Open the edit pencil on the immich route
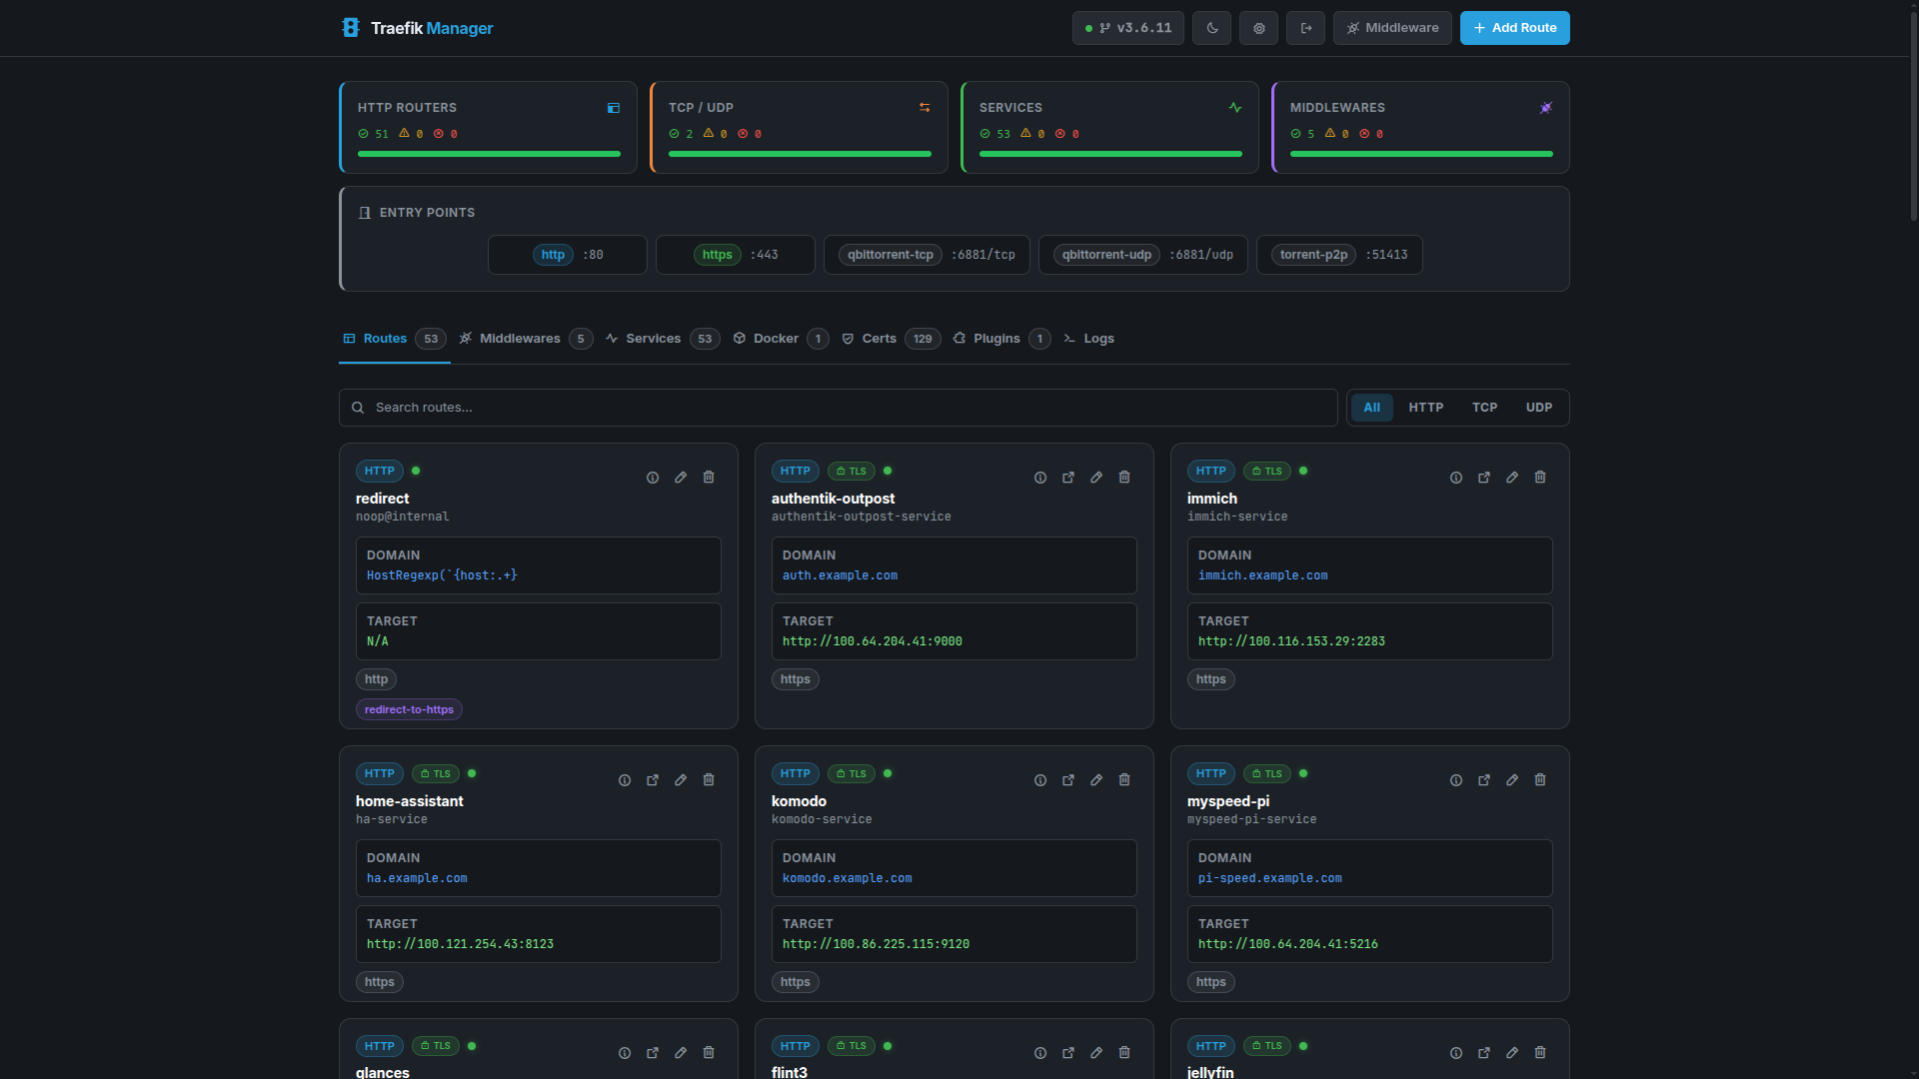The width and height of the screenshot is (1919, 1079). [1511, 478]
